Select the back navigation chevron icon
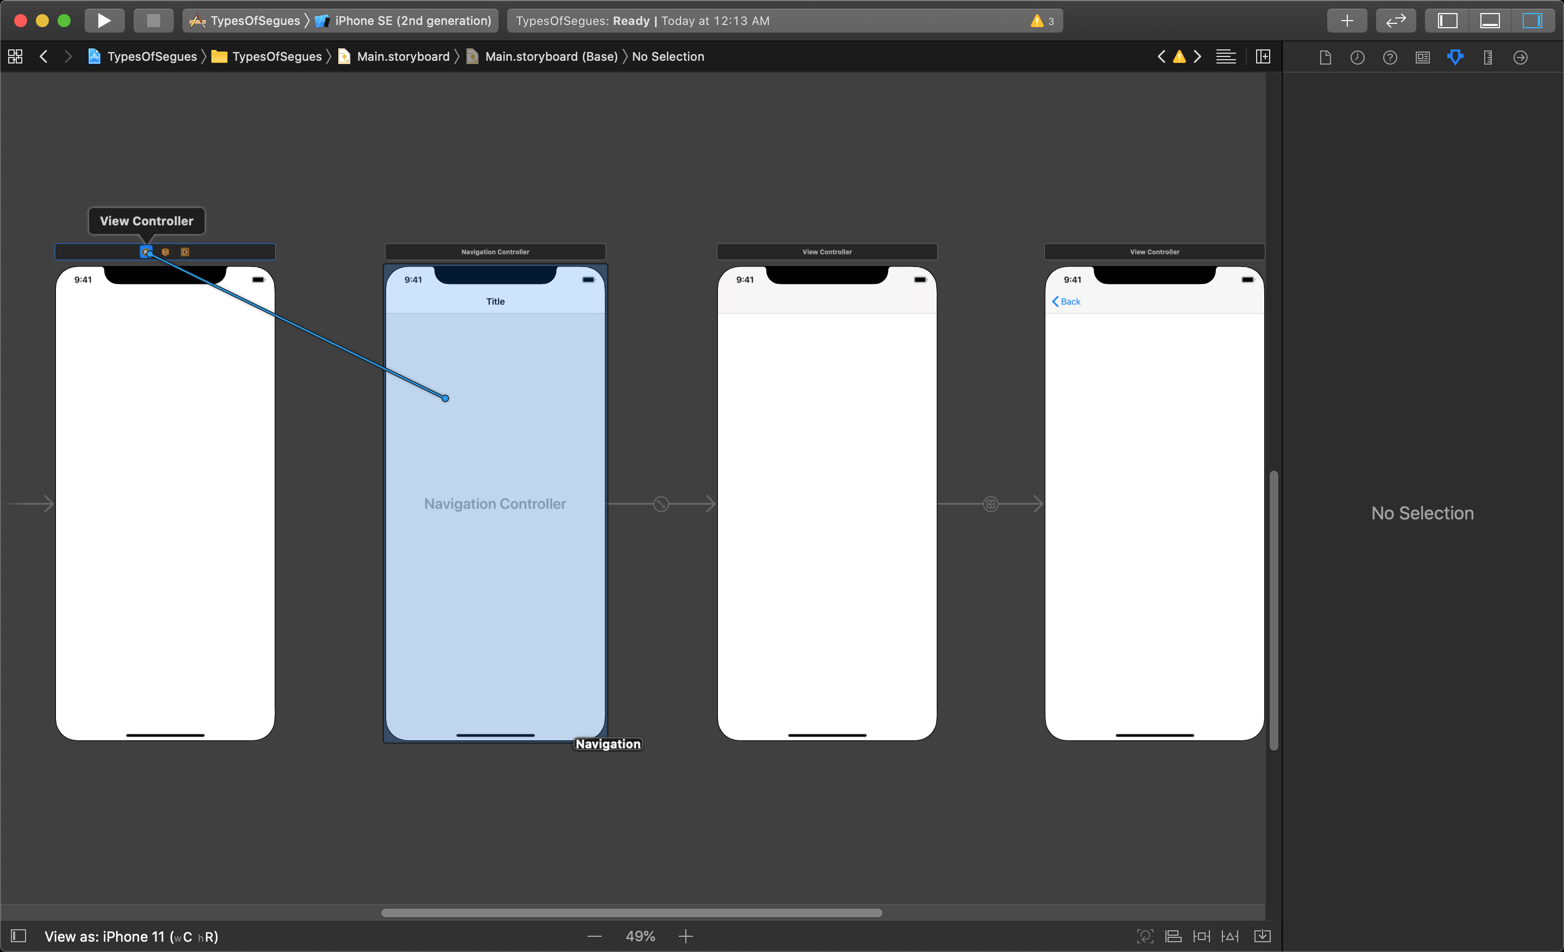The height and width of the screenshot is (952, 1564). pos(1056,301)
